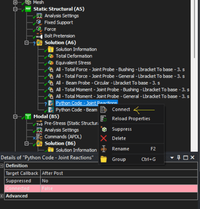Image resolution: width=200 pixels, height=209 pixels.
Task: Collapse the Static Structural (A5) branch
Action: (15, 9)
